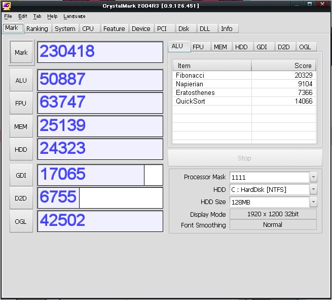The image size is (332, 300).
Task: Select the D2D results sub-tab
Action: click(285, 47)
